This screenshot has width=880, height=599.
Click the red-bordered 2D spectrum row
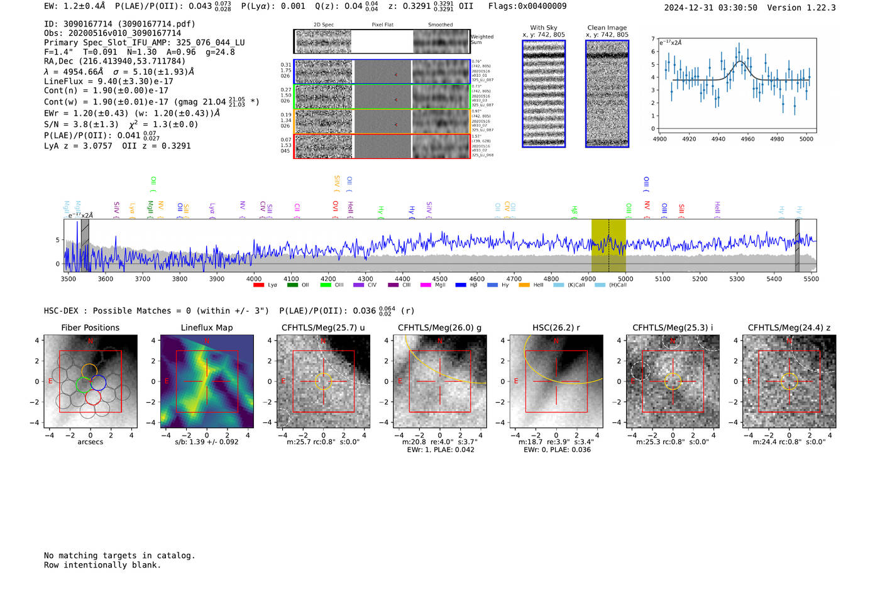382,146
